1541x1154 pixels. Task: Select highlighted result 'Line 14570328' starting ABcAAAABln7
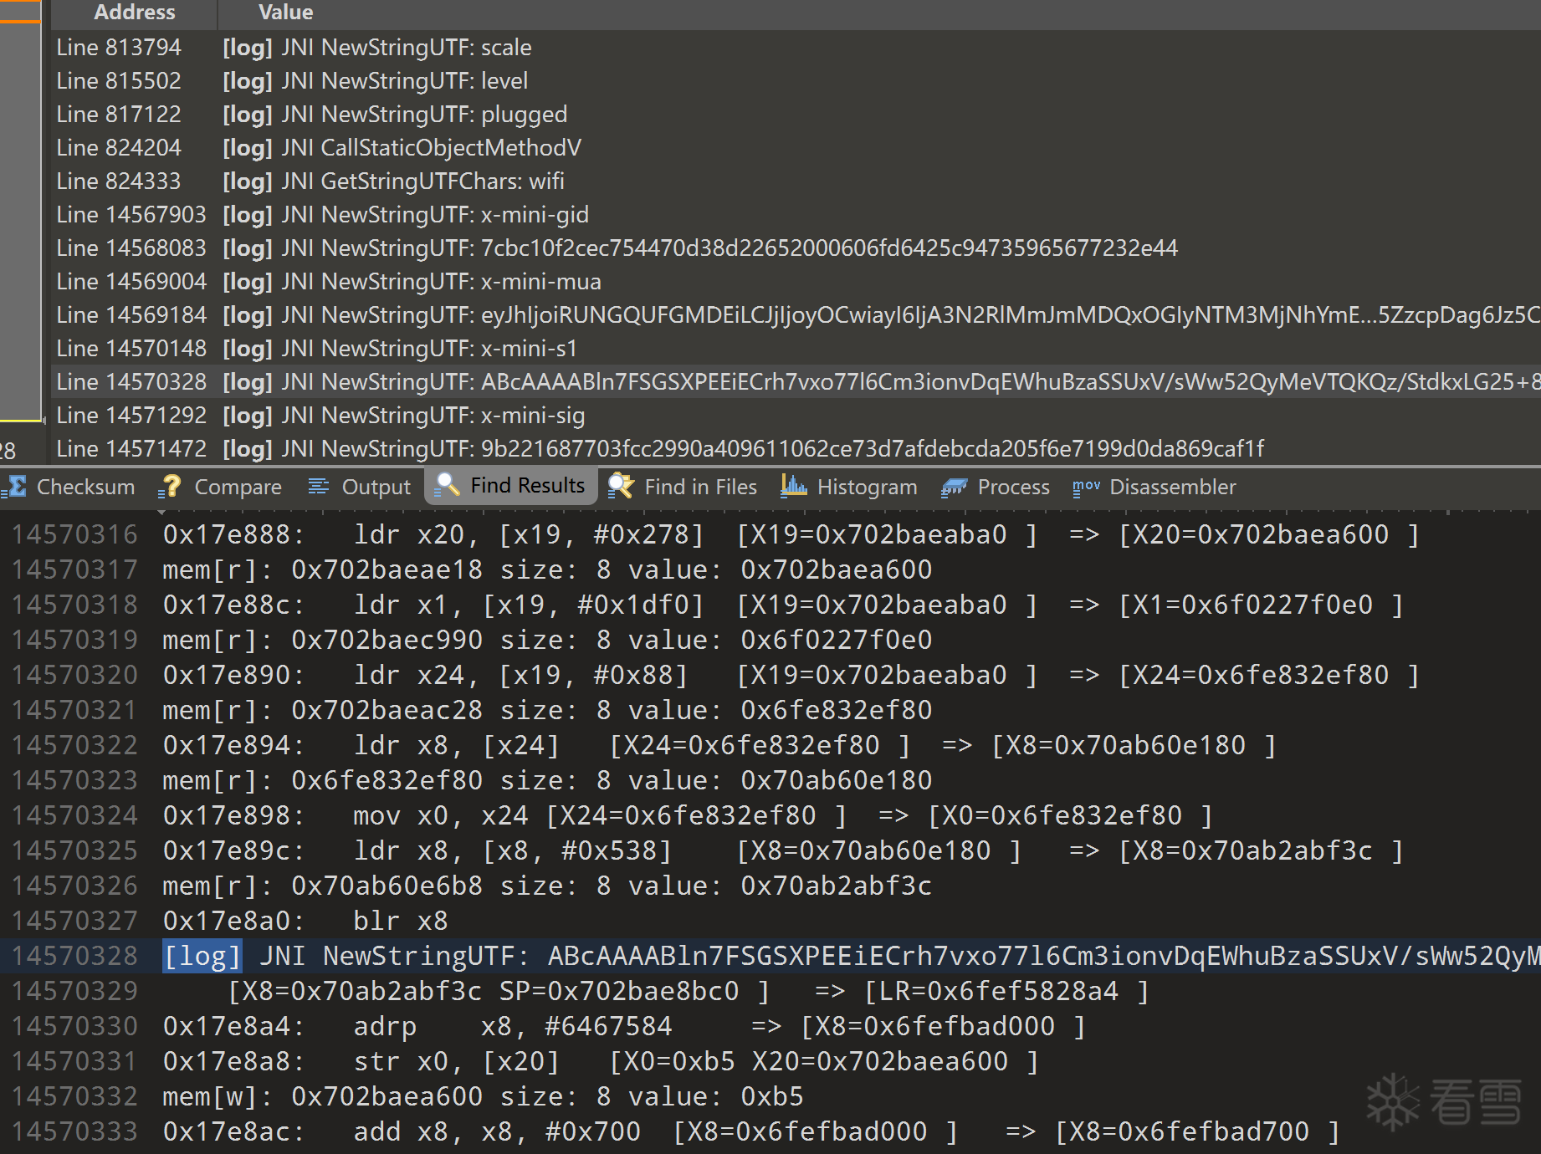click(796, 382)
